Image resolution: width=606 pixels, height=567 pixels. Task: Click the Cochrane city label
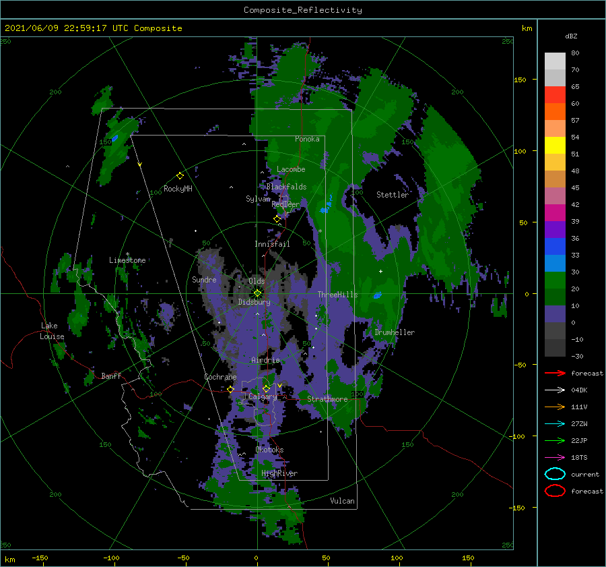coord(220,377)
